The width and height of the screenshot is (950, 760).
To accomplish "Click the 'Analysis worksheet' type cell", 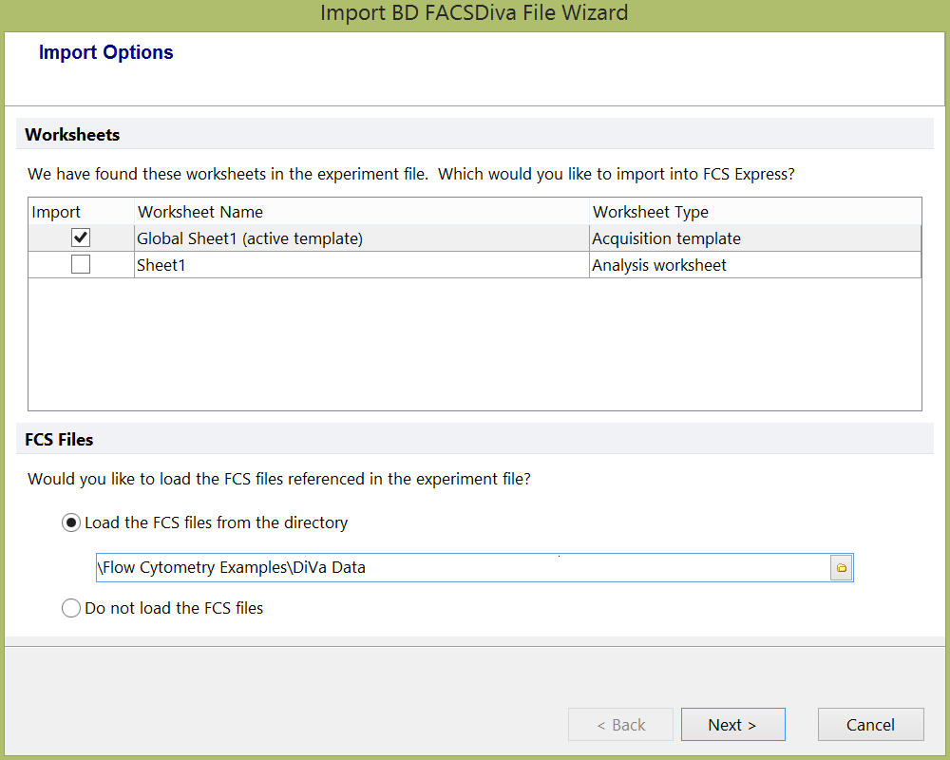I will (x=659, y=265).
